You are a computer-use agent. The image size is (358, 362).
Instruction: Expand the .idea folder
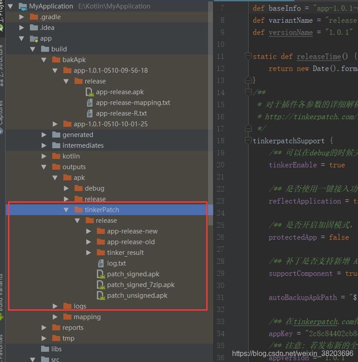click(x=22, y=28)
